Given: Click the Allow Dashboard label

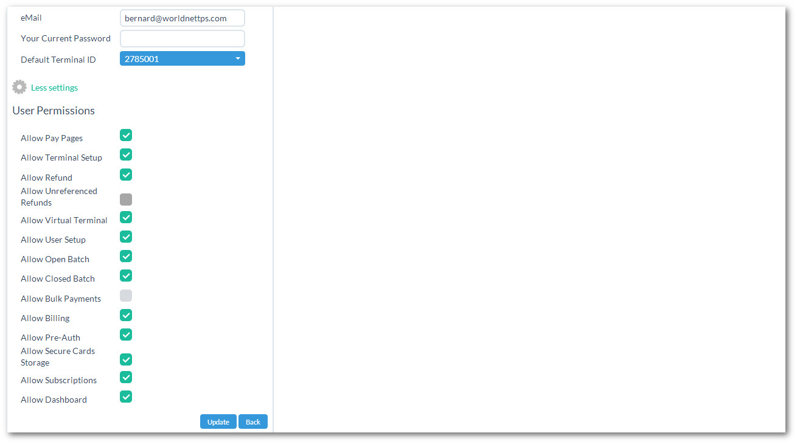Looking at the screenshot, I should (54, 400).
